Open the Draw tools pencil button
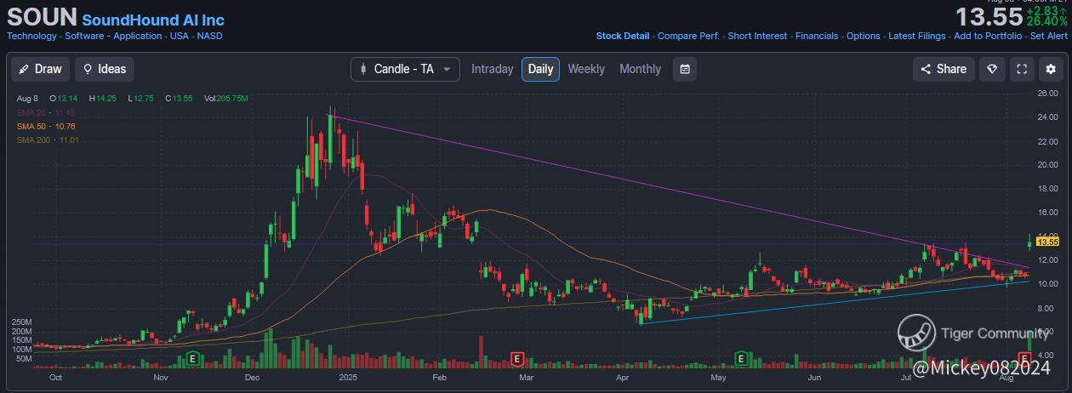The height and width of the screenshot is (393, 1072). [40, 69]
